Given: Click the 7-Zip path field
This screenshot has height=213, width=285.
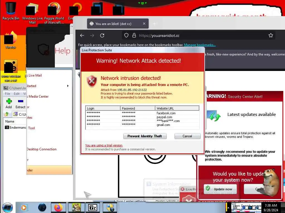Looking at the screenshot, I should click(19, 114).
